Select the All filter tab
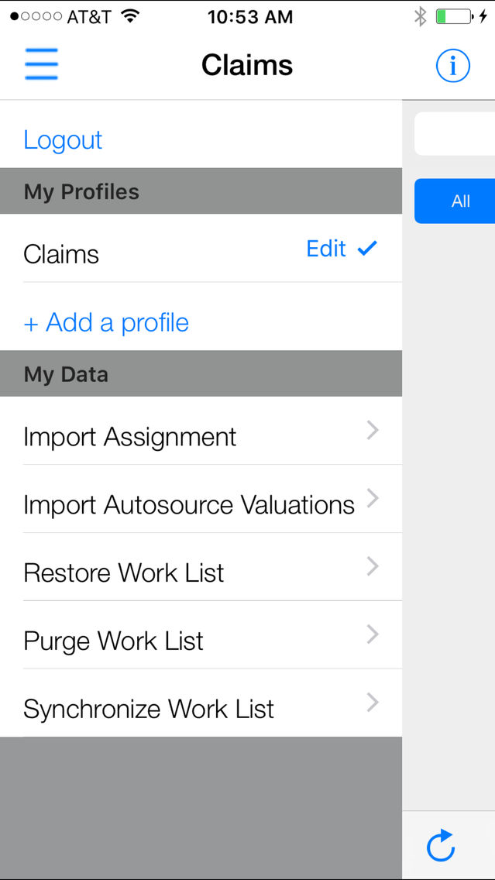The image size is (495, 880). click(x=455, y=201)
